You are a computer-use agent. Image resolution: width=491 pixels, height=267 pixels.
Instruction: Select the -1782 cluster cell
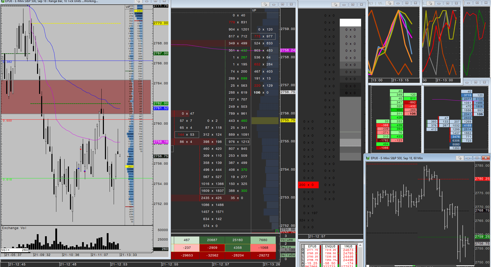click(383, 140)
